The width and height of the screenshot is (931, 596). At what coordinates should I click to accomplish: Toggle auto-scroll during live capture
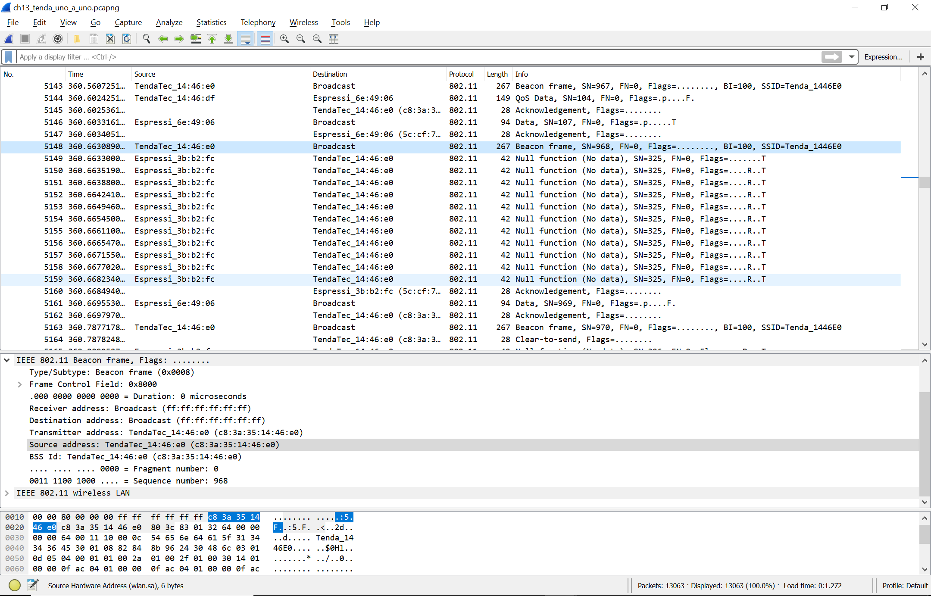coord(245,39)
